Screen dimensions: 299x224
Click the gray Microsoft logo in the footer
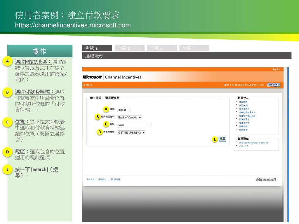pyautogui.click(x=266, y=179)
